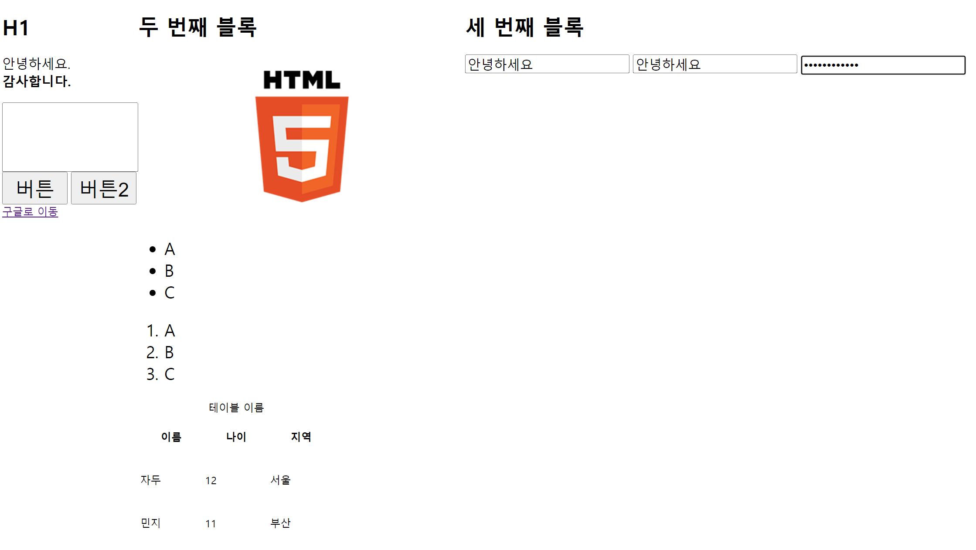Viewport: 976px width, 550px height.
Task: Click the 세 번째 블록 heading
Action: [525, 27]
